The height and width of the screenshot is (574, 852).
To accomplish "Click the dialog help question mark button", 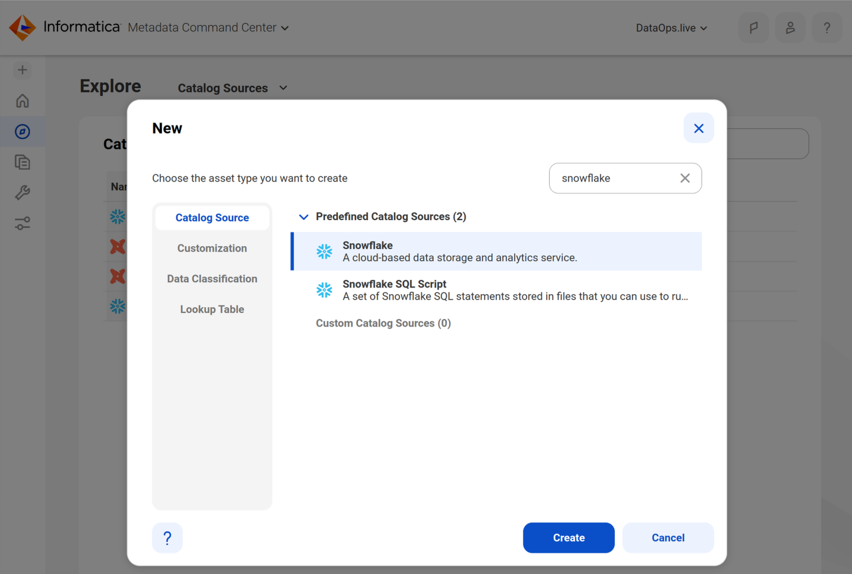I will point(167,538).
